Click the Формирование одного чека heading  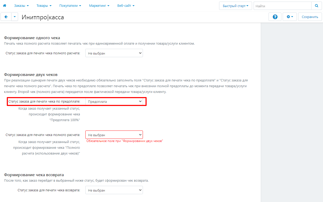pyautogui.click(x=32, y=38)
